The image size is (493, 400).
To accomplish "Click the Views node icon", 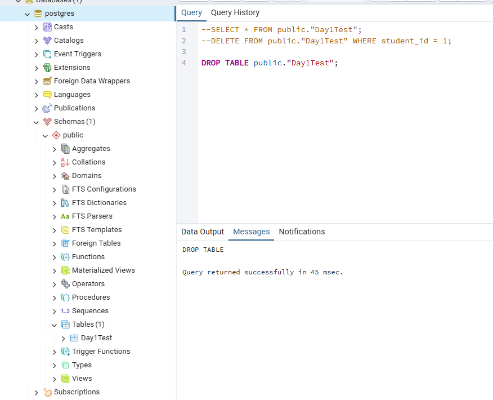I will click(65, 379).
